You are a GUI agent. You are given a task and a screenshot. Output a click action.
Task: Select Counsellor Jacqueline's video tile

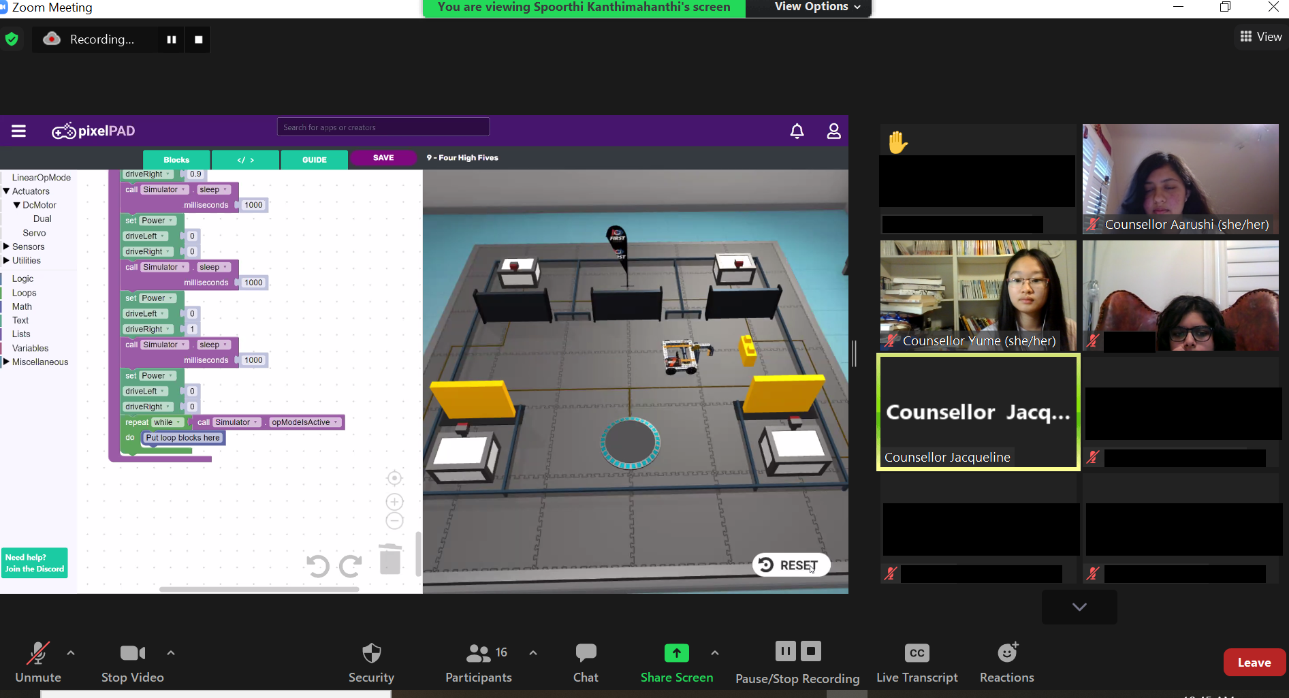pyautogui.click(x=978, y=412)
